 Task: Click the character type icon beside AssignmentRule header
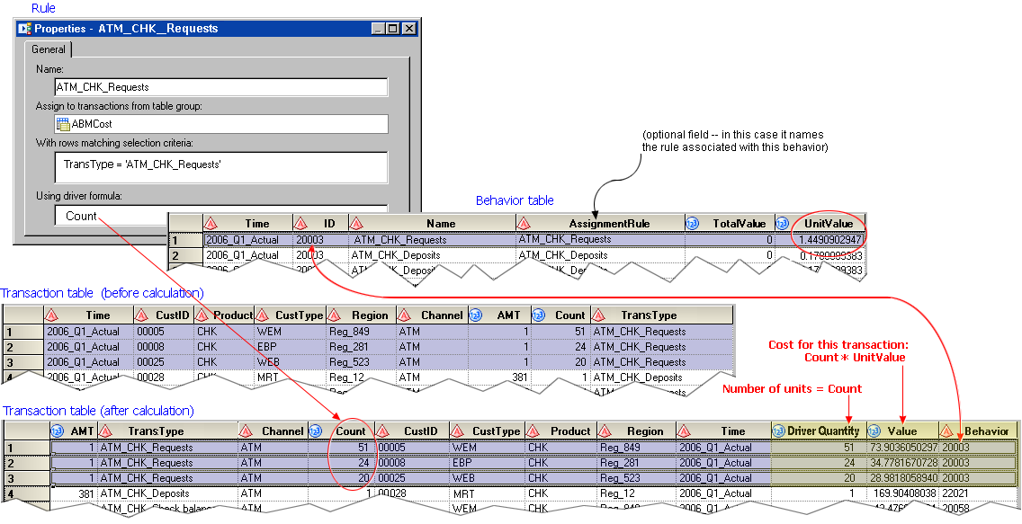click(x=524, y=223)
